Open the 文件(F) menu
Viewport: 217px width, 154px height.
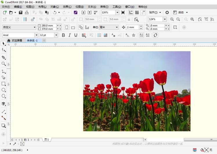6,7
